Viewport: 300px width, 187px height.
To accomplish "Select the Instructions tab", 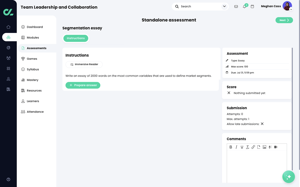I will point(76,38).
